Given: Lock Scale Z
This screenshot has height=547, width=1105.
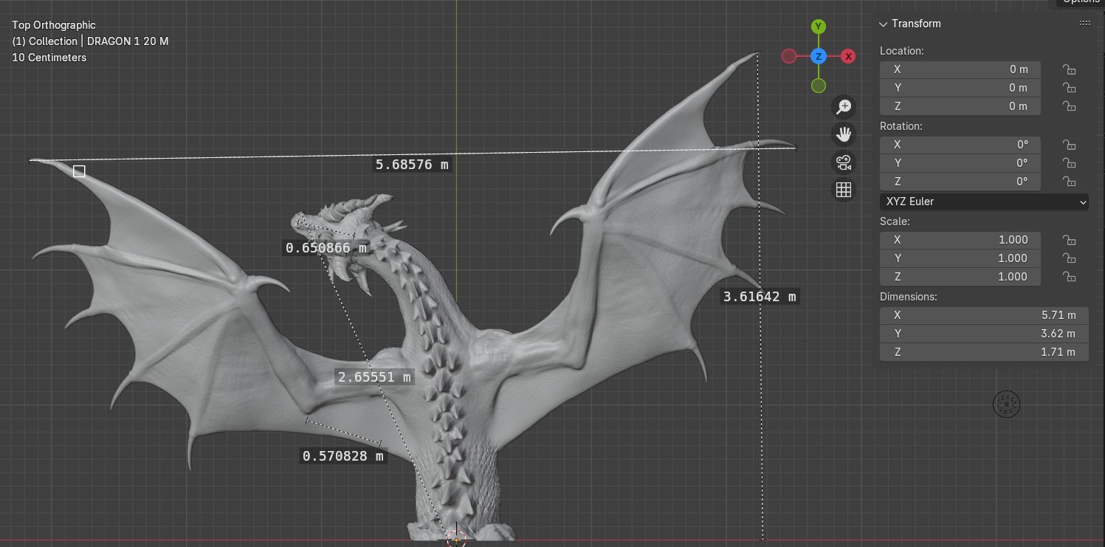Looking at the screenshot, I should [1069, 277].
